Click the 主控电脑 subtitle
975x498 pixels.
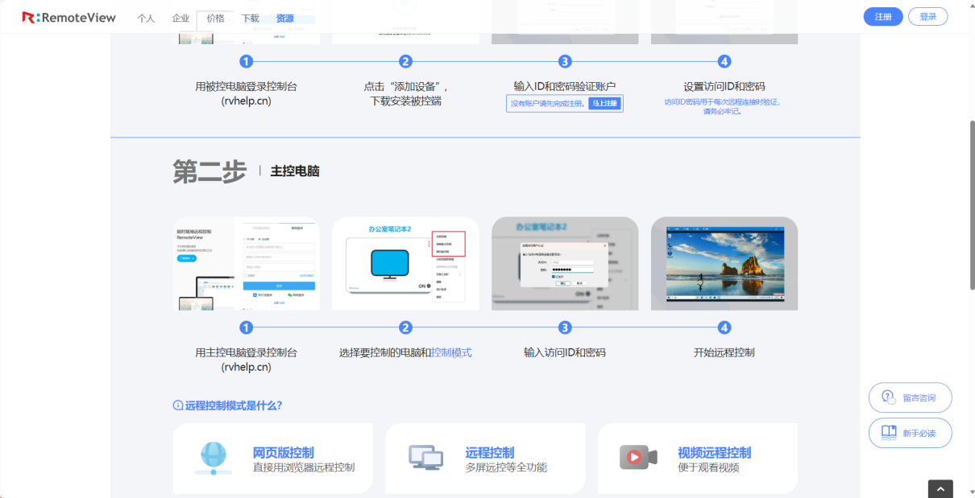295,171
